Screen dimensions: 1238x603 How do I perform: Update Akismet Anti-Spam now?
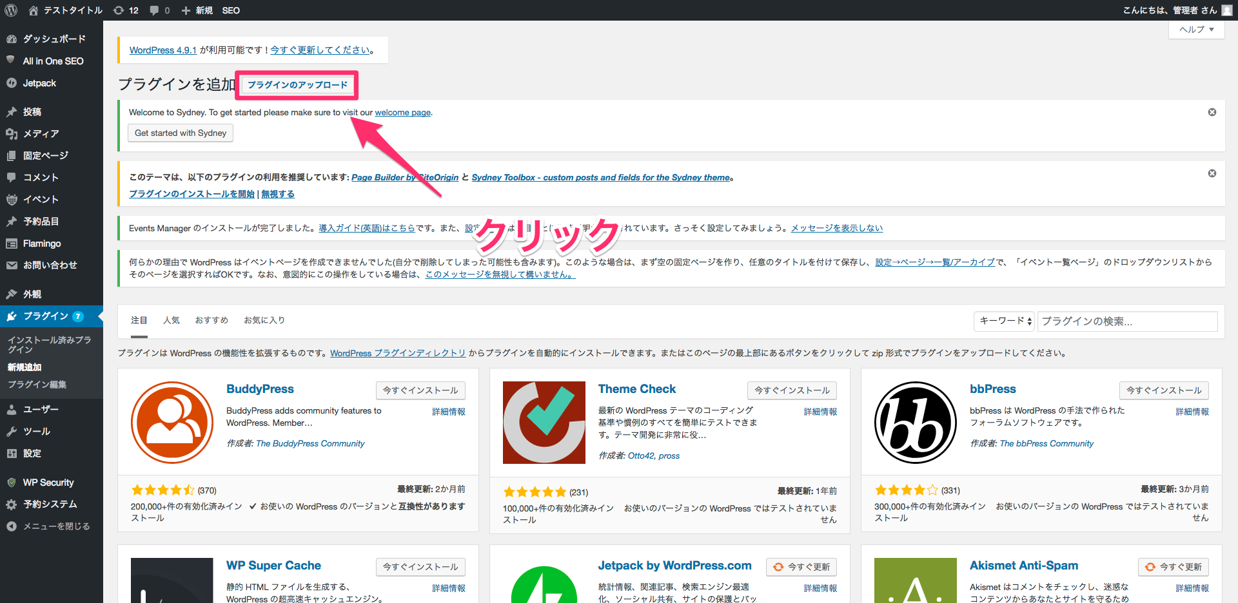(x=1174, y=567)
